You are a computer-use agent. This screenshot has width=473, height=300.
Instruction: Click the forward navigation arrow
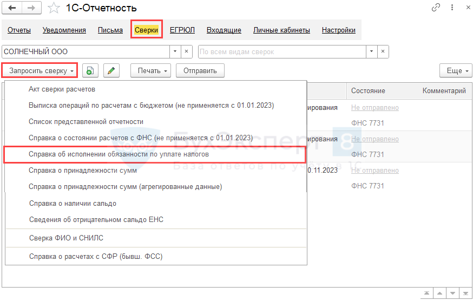click(31, 8)
